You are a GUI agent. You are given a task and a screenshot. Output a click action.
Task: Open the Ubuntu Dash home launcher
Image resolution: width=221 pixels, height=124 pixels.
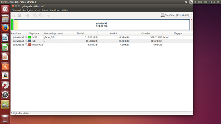click(5, 9)
